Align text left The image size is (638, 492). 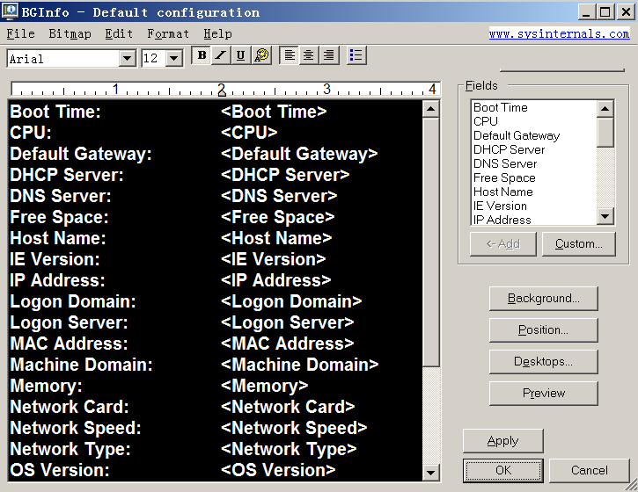pos(290,55)
